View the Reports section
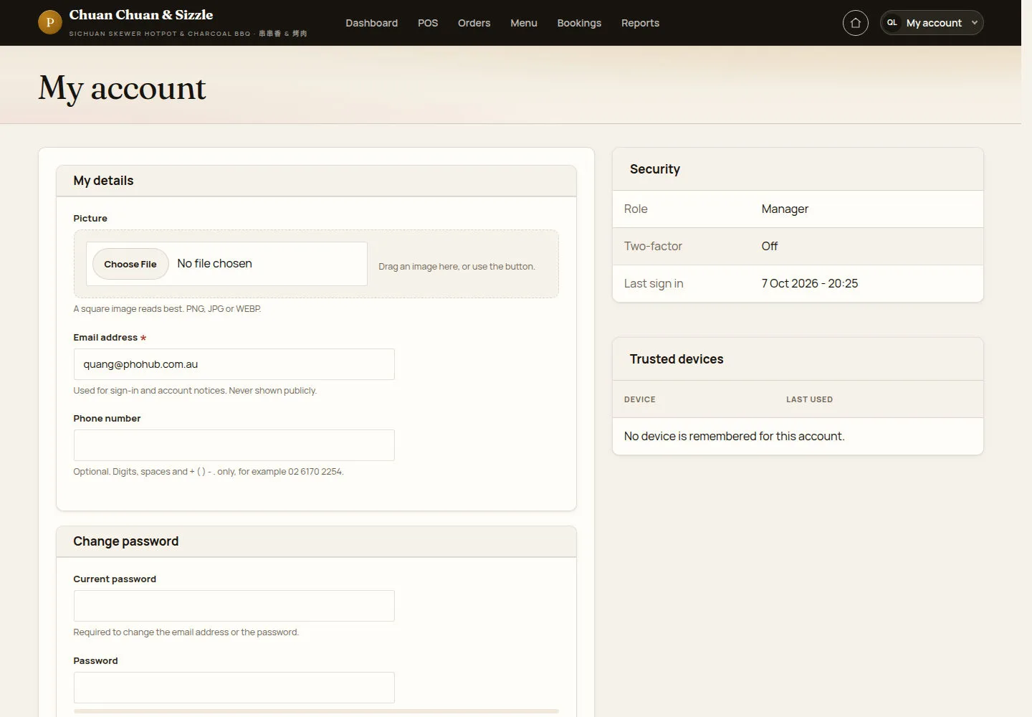Viewport: 1032px width, 717px height. click(640, 23)
